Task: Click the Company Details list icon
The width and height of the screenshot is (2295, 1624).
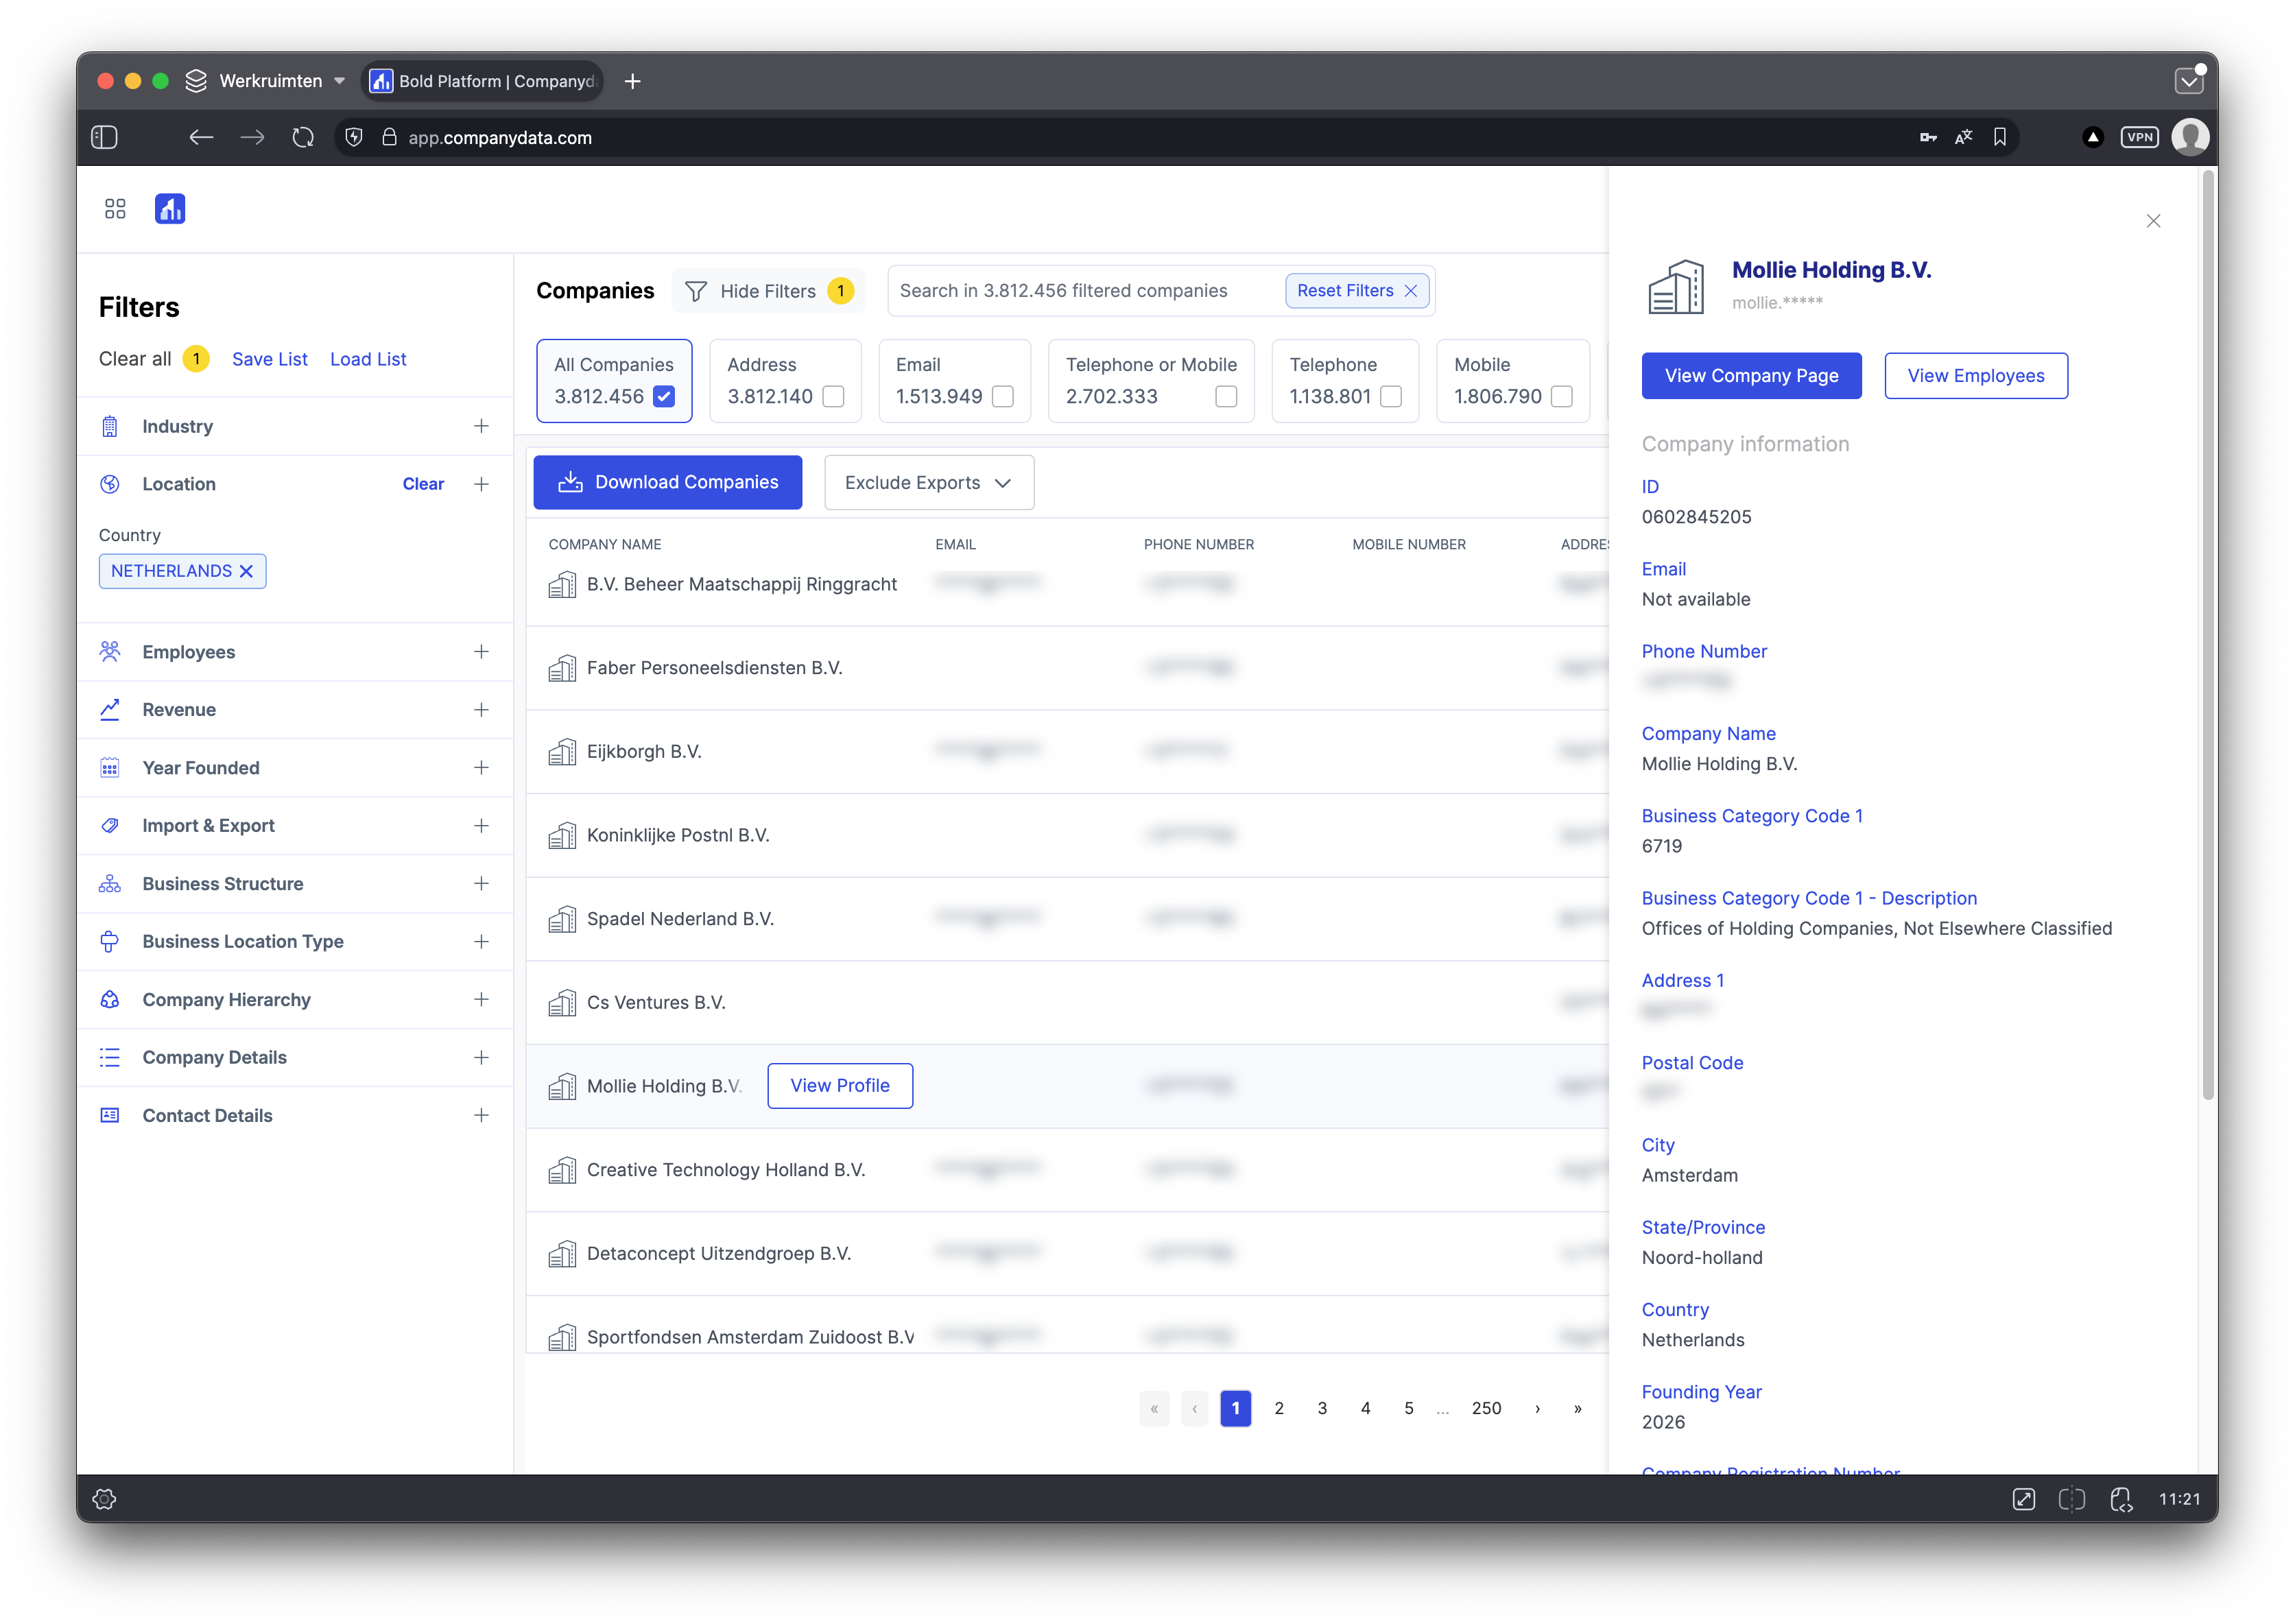Action: pos(110,1058)
